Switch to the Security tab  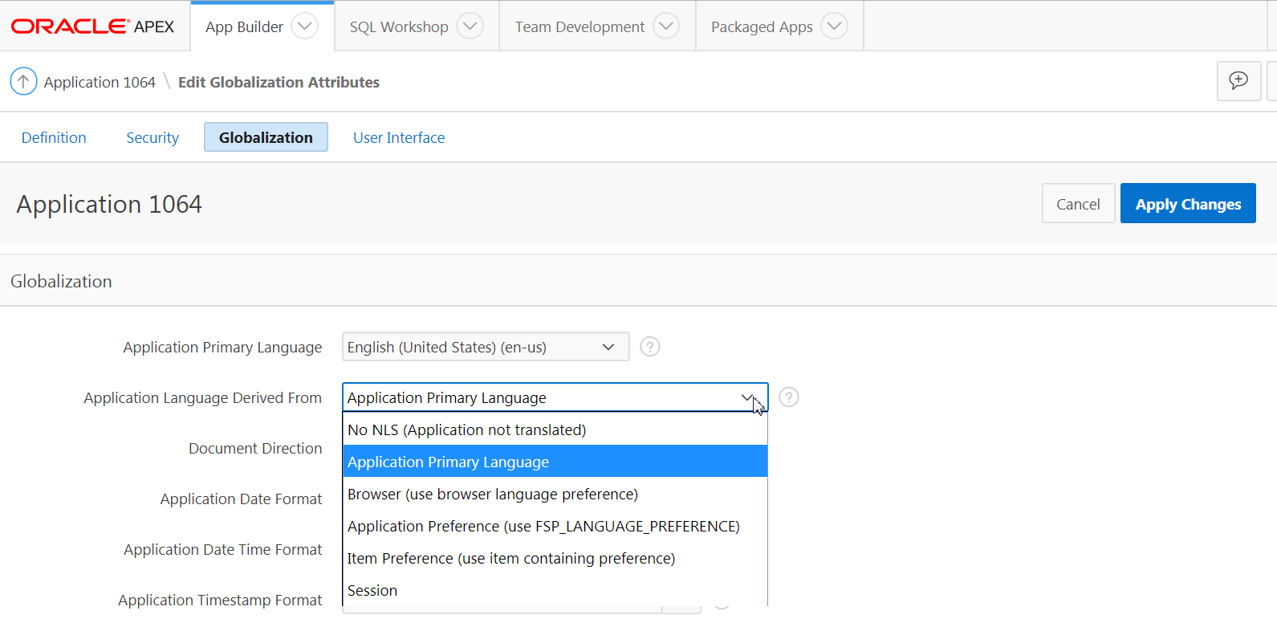153,137
